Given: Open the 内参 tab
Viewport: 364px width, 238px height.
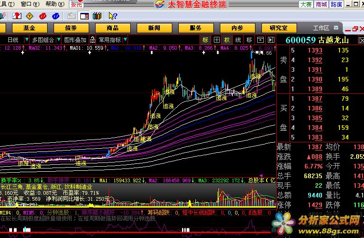Looking at the screenshot, I should (x=237, y=28).
